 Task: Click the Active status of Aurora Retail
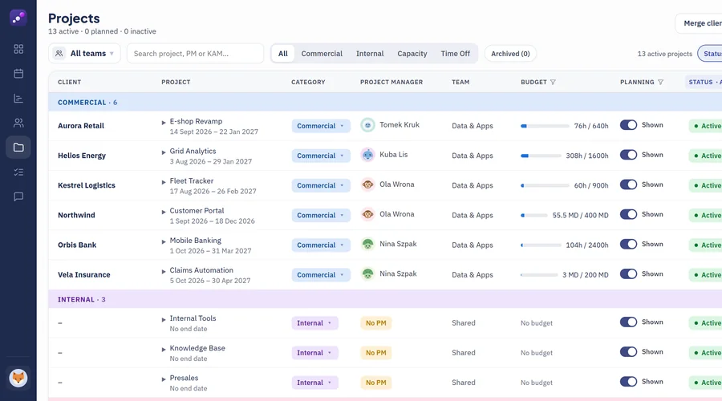706,126
